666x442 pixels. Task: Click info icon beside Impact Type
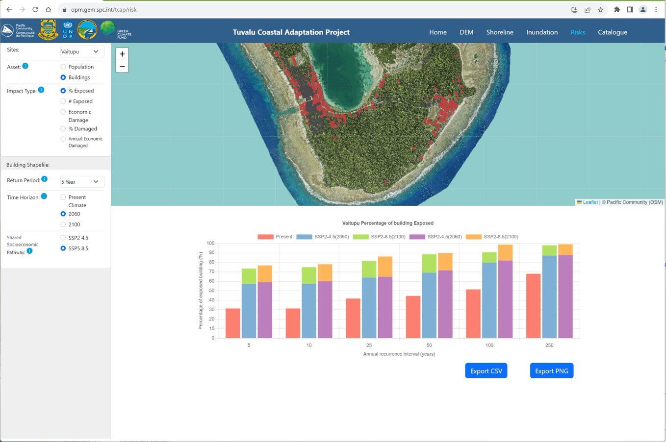click(x=41, y=90)
